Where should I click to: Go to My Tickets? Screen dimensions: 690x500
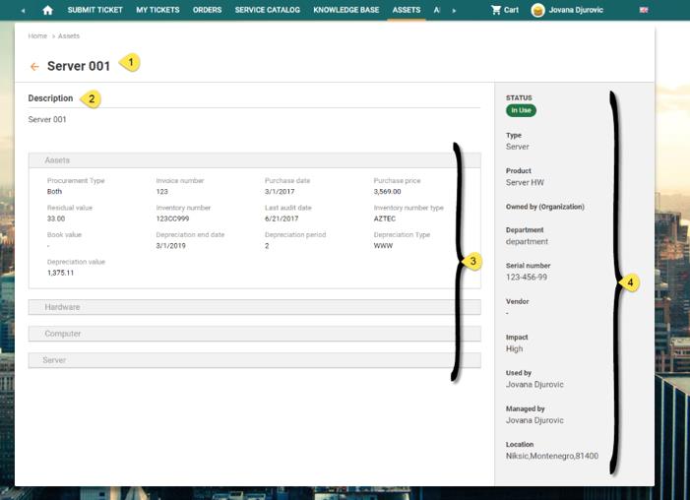(157, 10)
